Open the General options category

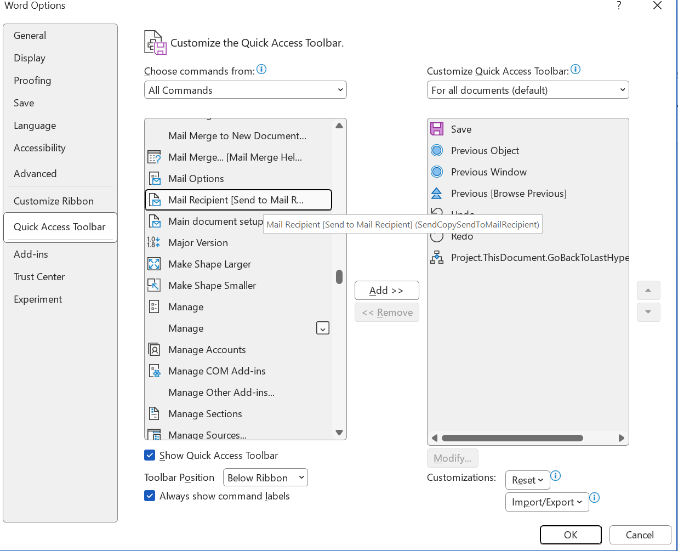point(60,36)
